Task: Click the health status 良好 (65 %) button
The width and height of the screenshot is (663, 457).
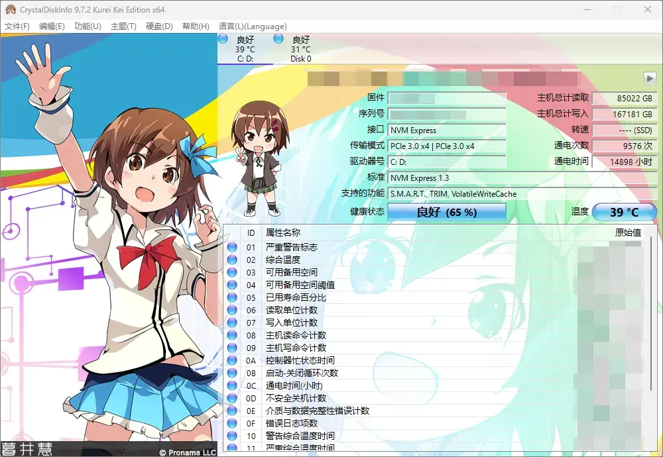Action: click(x=446, y=211)
